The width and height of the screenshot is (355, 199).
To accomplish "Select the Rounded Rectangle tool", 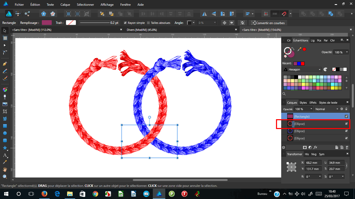I will [x=5, y=140].
